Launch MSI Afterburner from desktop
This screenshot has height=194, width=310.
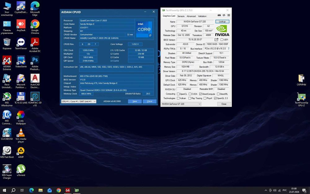pos(7,99)
